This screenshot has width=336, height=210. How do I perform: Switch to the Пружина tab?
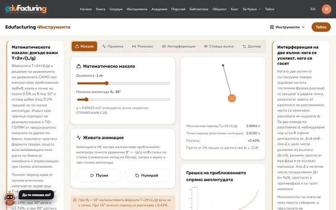[x=113, y=46]
